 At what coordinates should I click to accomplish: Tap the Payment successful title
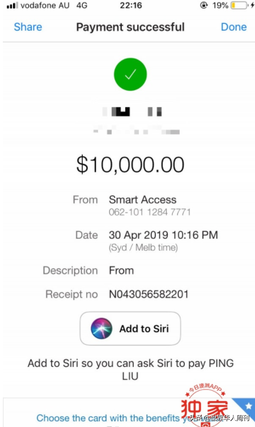pyautogui.click(x=130, y=27)
